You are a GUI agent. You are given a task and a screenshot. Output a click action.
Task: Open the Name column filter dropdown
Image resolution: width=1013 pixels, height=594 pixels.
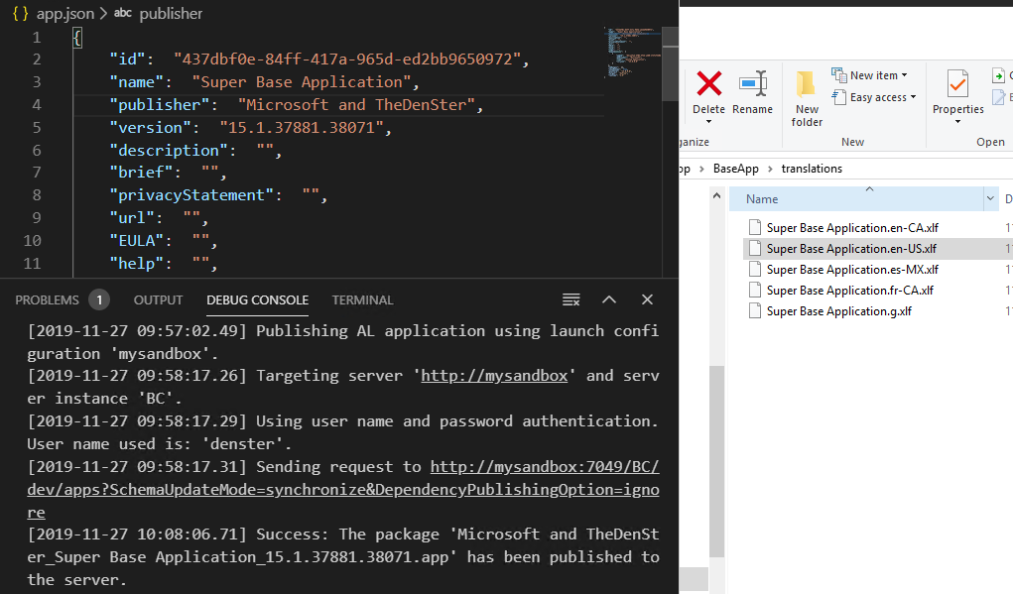point(990,199)
